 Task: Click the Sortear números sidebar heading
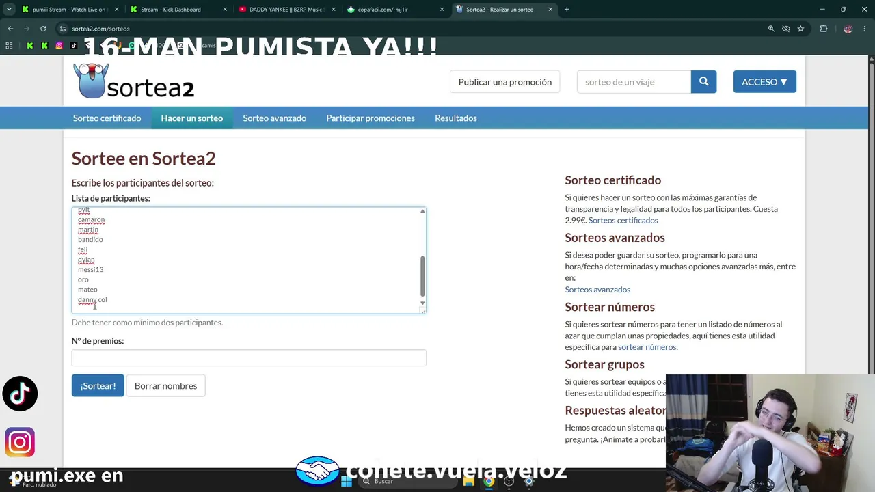610,307
